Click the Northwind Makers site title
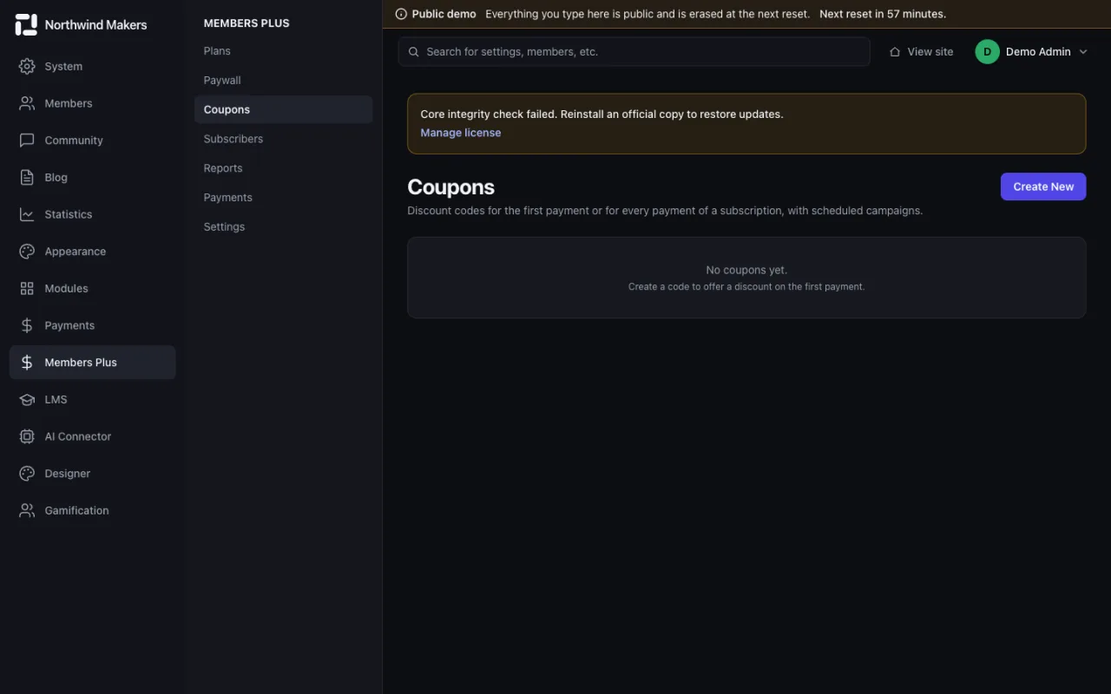 tap(96, 25)
